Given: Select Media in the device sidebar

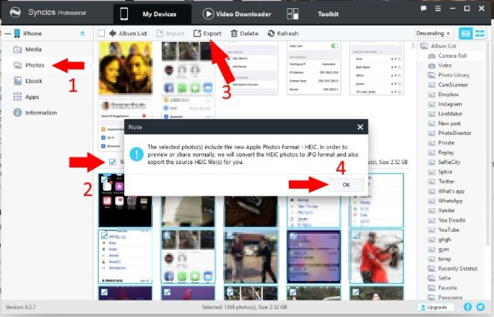Looking at the screenshot, I should 32,49.
